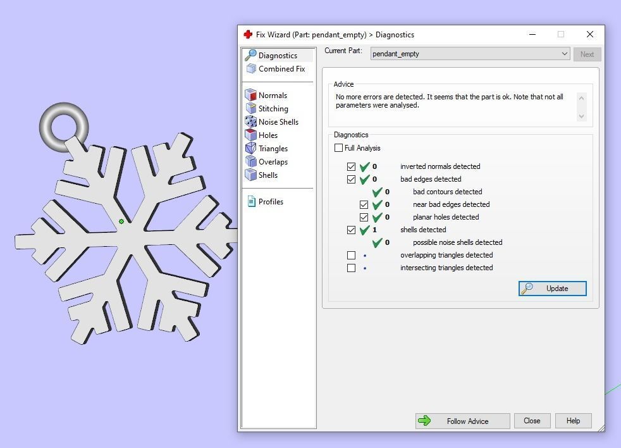Click the Advice box scroll up arrow
The image size is (621, 448).
[581, 98]
